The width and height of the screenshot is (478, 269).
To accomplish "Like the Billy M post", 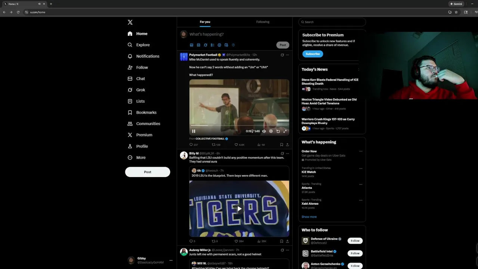I will pos(239,241).
